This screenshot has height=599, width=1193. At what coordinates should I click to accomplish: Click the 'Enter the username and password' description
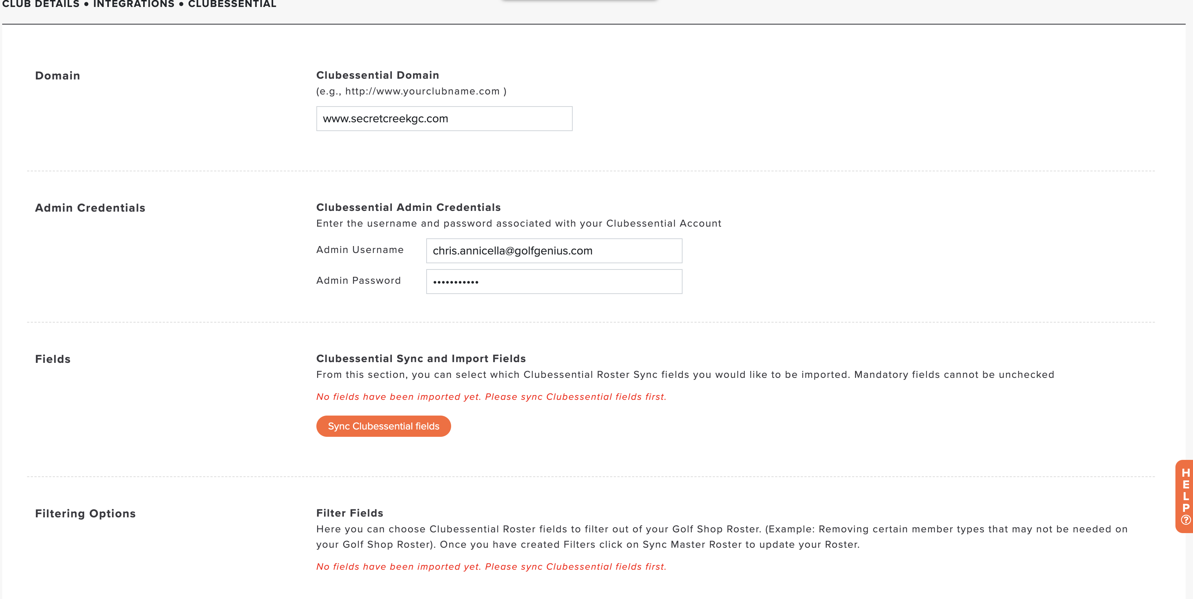click(x=519, y=224)
